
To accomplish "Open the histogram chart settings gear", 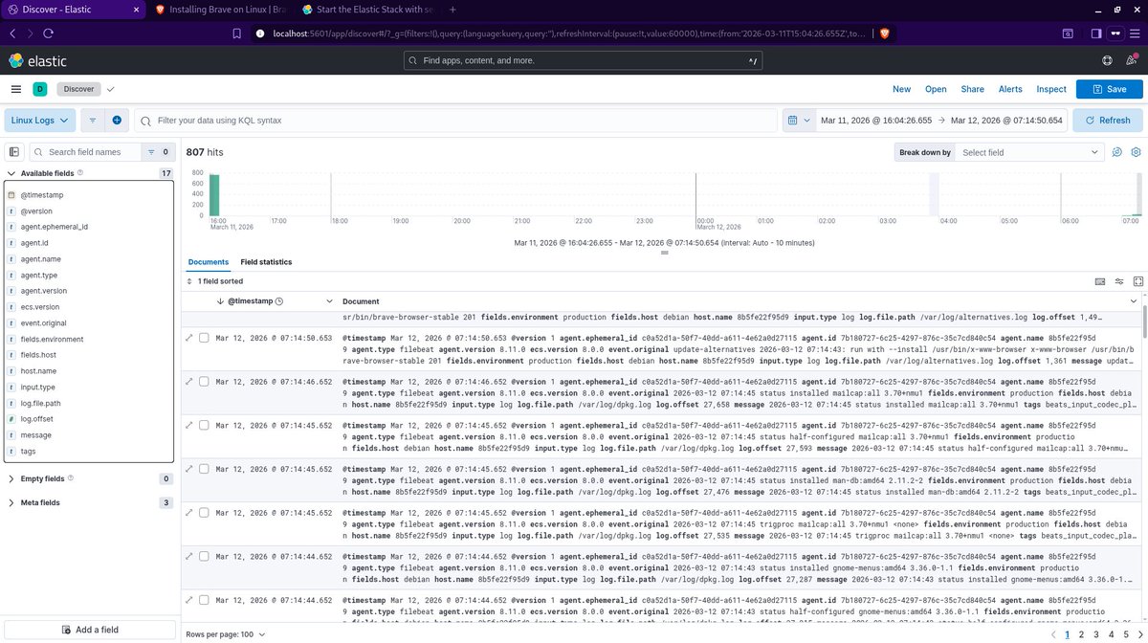I will coord(1136,152).
